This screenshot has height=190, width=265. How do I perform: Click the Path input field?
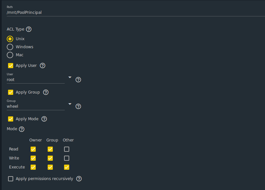pyautogui.click(x=136, y=13)
